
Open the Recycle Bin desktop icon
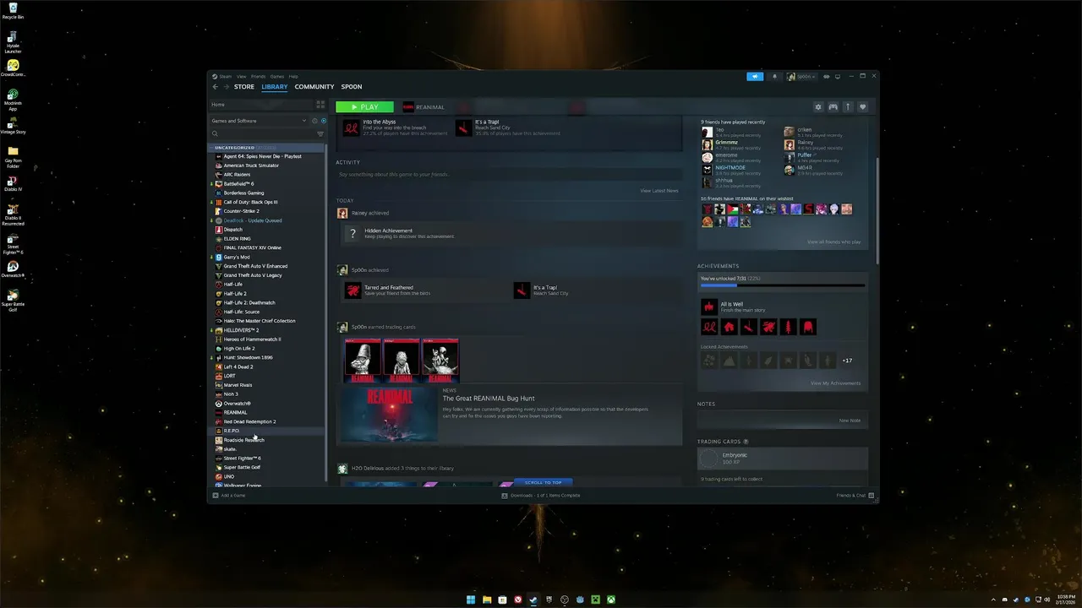[13, 11]
